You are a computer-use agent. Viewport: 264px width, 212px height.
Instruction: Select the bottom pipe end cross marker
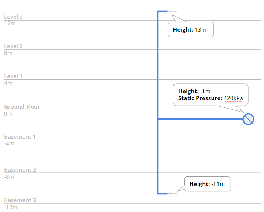[170, 193]
